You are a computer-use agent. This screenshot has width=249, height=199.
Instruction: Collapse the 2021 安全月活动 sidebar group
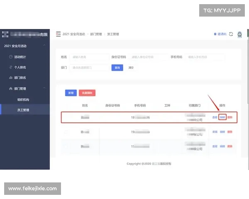point(44,46)
